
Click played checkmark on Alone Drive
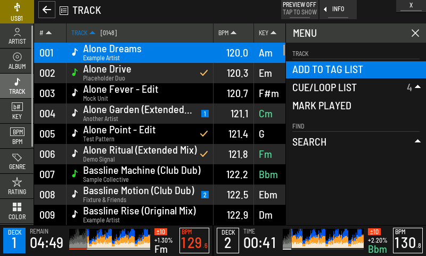(204, 73)
